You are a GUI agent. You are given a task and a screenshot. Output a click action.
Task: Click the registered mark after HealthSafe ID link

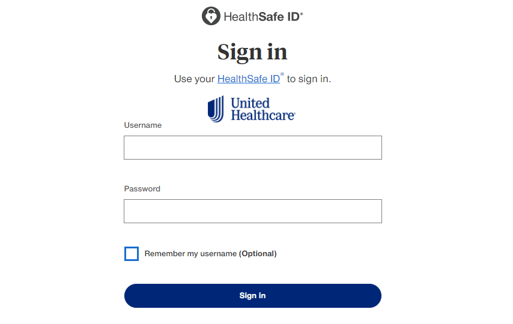pyautogui.click(x=282, y=74)
